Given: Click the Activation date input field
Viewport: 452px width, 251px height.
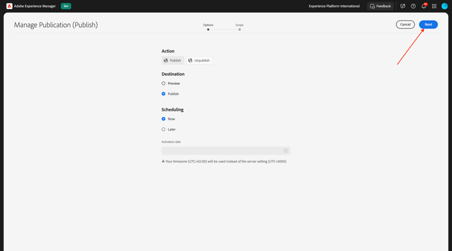Looking at the screenshot, I should [226, 151].
